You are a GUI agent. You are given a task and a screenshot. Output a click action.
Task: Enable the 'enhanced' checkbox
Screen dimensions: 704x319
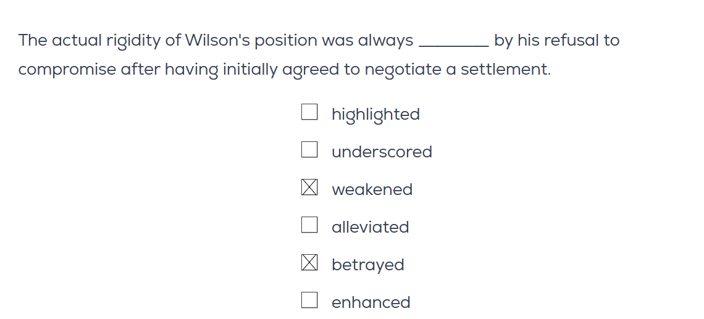click(309, 300)
